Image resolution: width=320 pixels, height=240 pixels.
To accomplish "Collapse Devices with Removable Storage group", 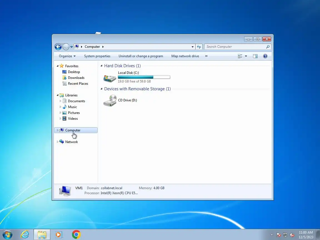I will tap(101, 89).
